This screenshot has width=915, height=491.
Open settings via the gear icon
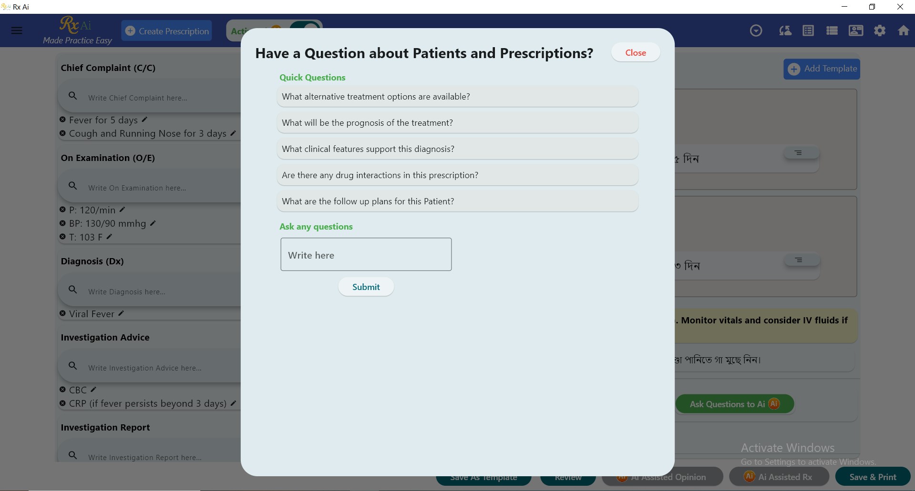(879, 31)
